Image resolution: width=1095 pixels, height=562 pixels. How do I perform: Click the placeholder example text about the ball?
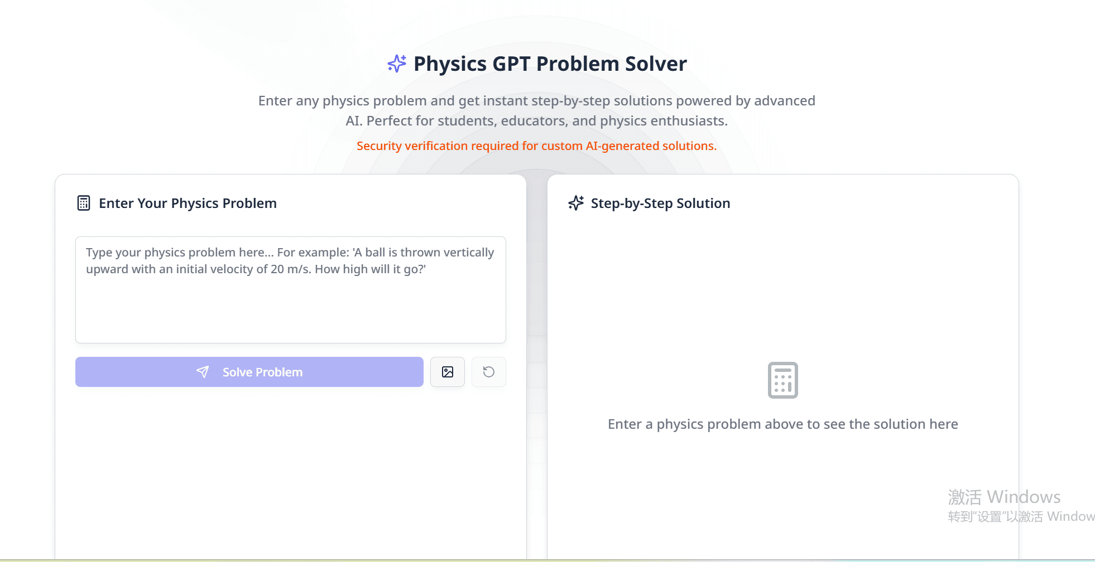tap(290, 260)
